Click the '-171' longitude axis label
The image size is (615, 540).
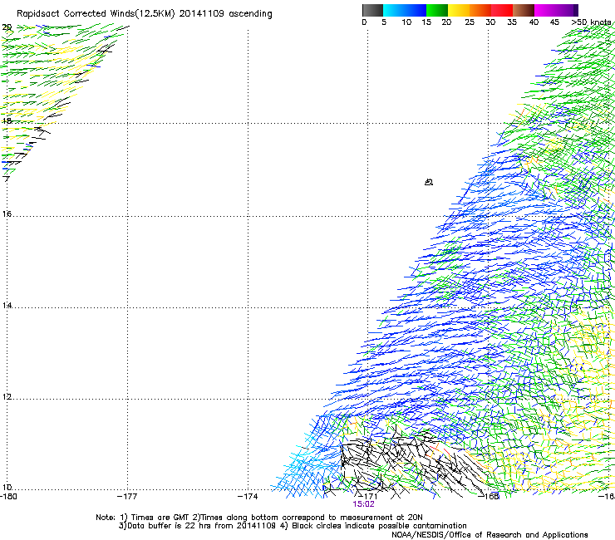tap(368, 497)
